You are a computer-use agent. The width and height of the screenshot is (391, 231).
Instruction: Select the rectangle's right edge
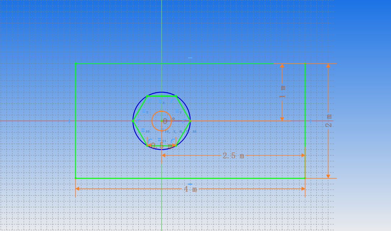(x=305, y=121)
